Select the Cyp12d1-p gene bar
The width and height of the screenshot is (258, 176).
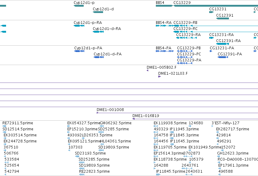coord(79,6)
